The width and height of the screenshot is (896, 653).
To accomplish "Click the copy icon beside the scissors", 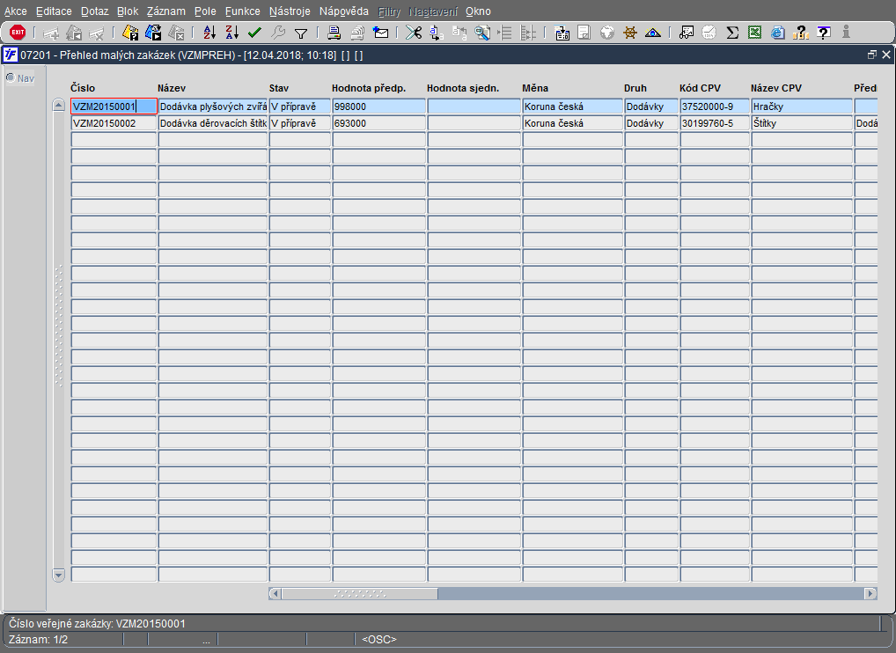I will 436,33.
